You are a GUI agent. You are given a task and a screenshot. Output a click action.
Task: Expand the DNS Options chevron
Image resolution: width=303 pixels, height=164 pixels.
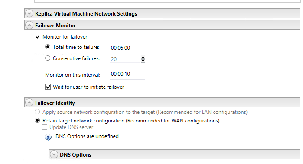(x=54, y=154)
